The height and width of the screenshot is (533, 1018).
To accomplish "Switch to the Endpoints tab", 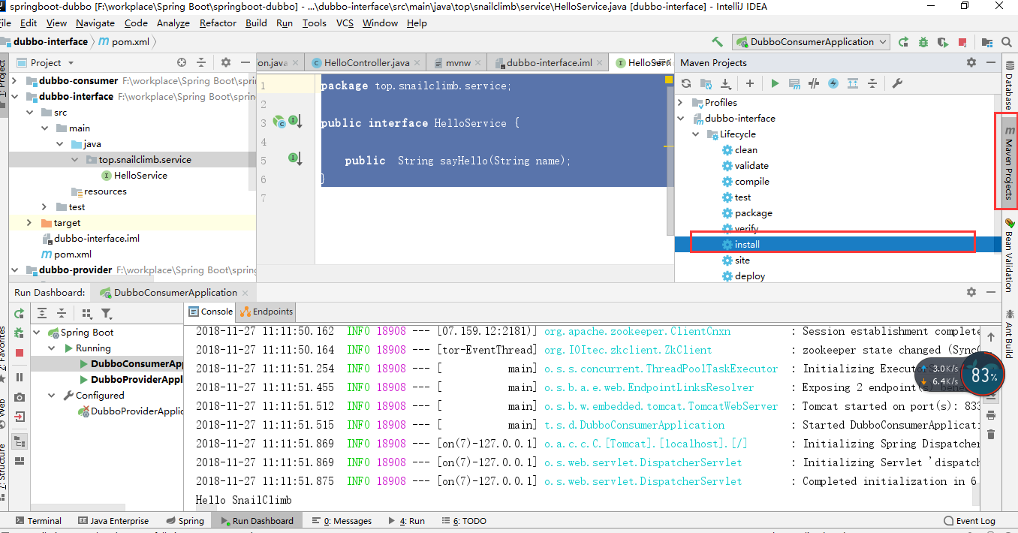I will 267,312.
